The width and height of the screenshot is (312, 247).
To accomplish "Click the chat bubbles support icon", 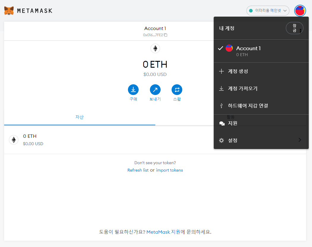I will coord(222,123).
